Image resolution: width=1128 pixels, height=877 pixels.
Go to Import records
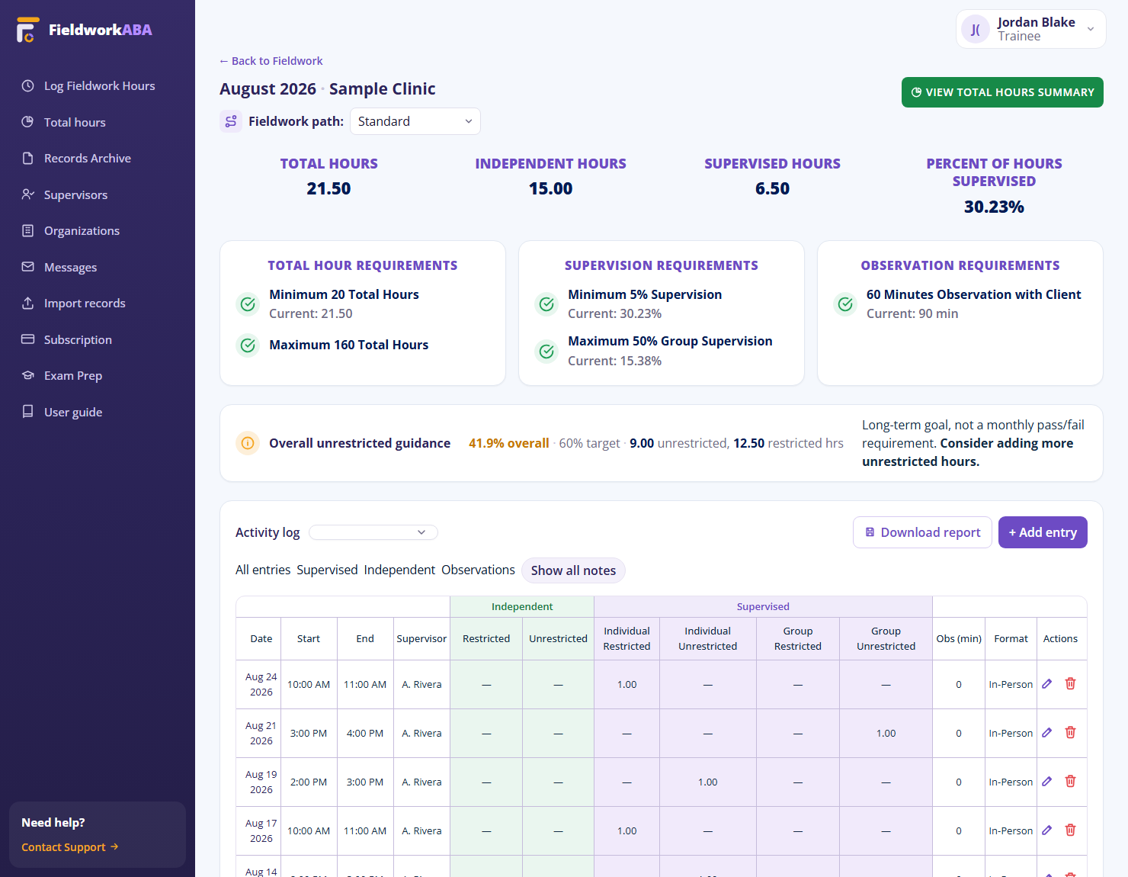(x=98, y=304)
